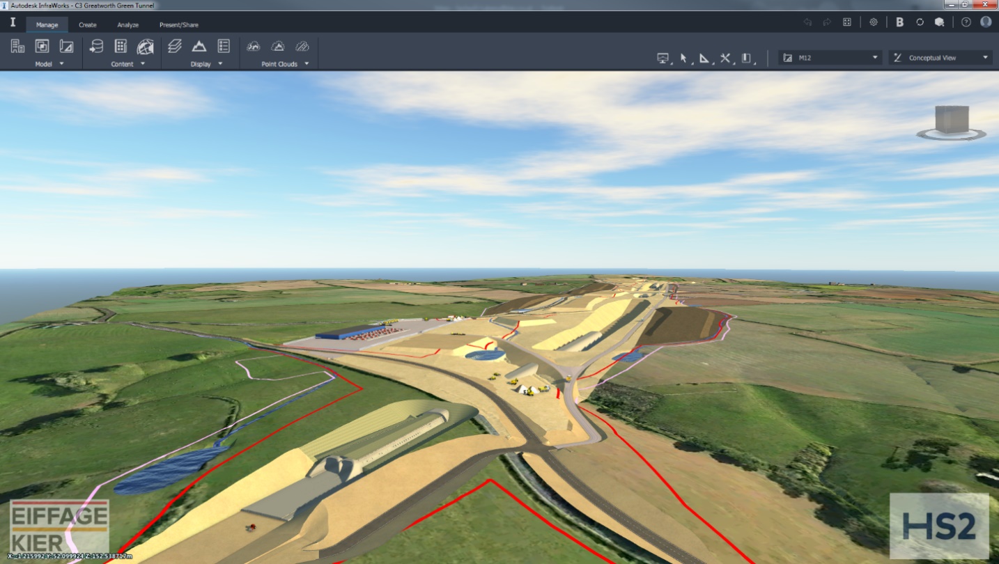Click the overlapping squares model tool
The width and height of the screenshot is (999, 564).
42,47
